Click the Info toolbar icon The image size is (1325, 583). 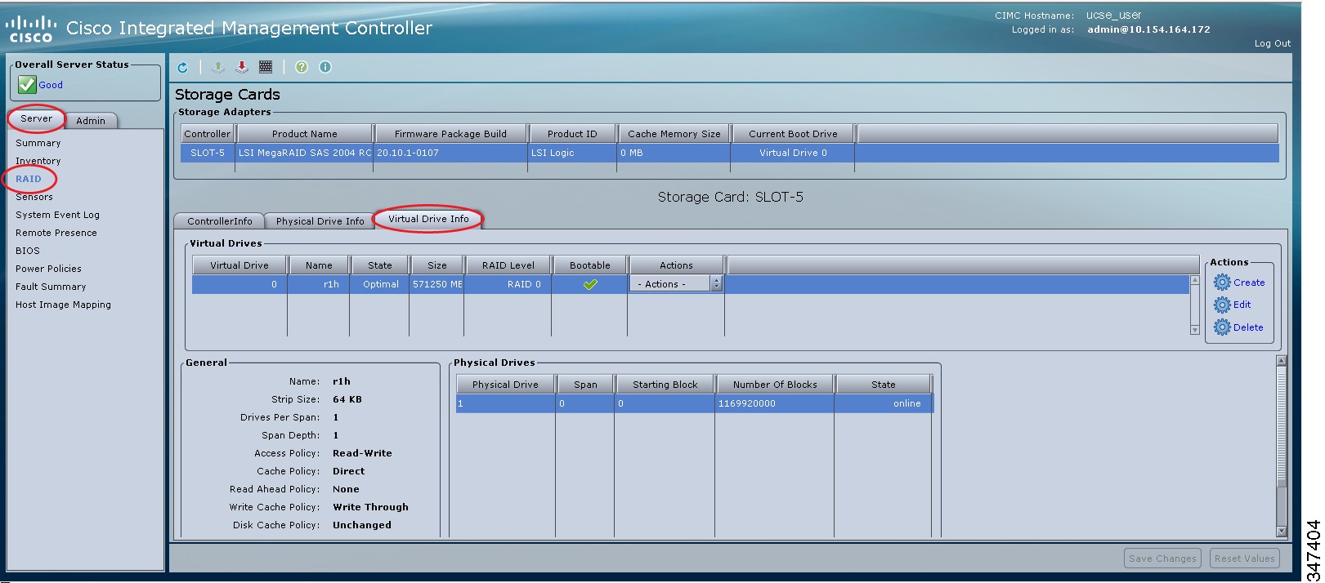pyautogui.click(x=325, y=67)
